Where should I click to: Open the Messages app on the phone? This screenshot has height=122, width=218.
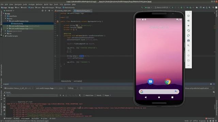tap(150, 82)
